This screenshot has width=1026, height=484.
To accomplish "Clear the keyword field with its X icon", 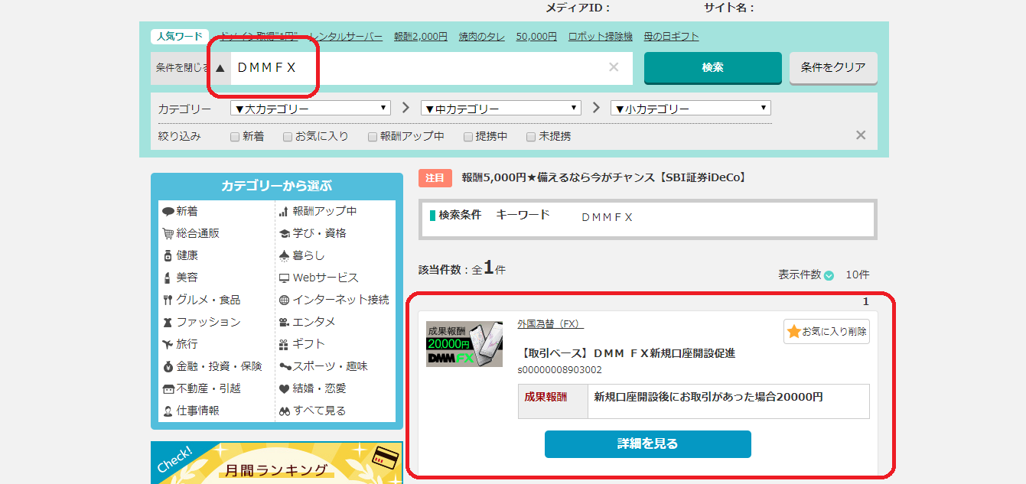I will point(614,67).
